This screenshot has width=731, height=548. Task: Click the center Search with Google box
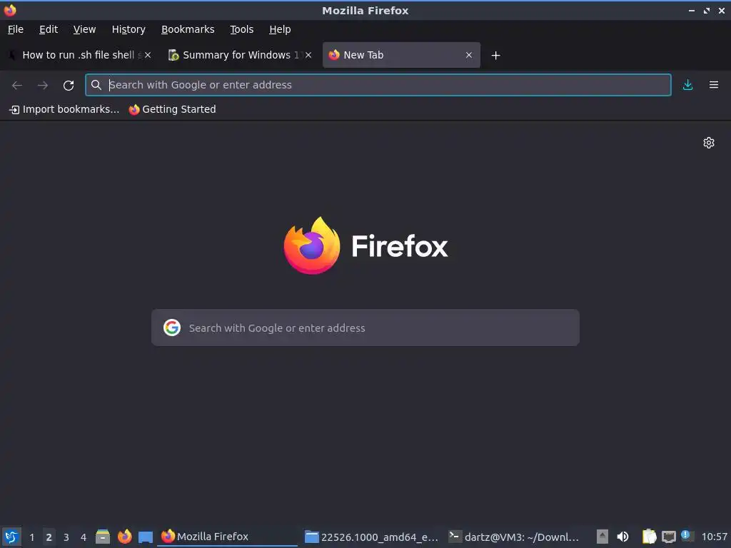[365, 328]
